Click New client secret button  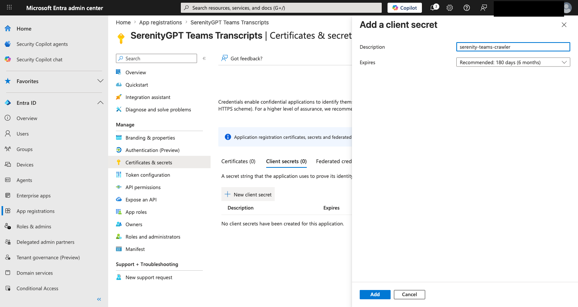tap(248, 194)
